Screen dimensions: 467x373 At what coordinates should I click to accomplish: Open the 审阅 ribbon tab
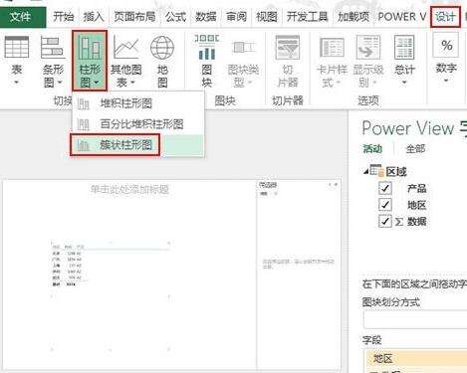(x=236, y=17)
